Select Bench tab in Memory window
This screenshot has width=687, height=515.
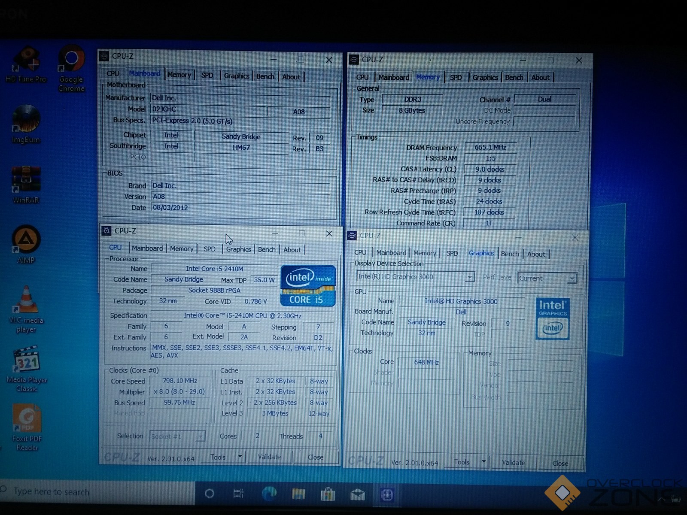[x=514, y=78]
